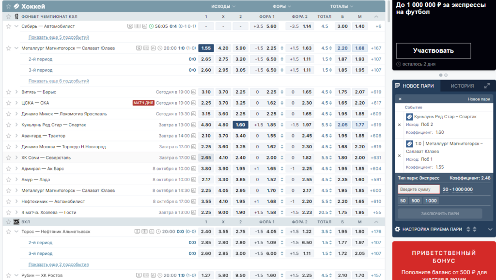The width and height of the screenshot is (496, 280).
Task: Open statistics icon of Сибирь — Автомобилист
Action: coord(144,26)
